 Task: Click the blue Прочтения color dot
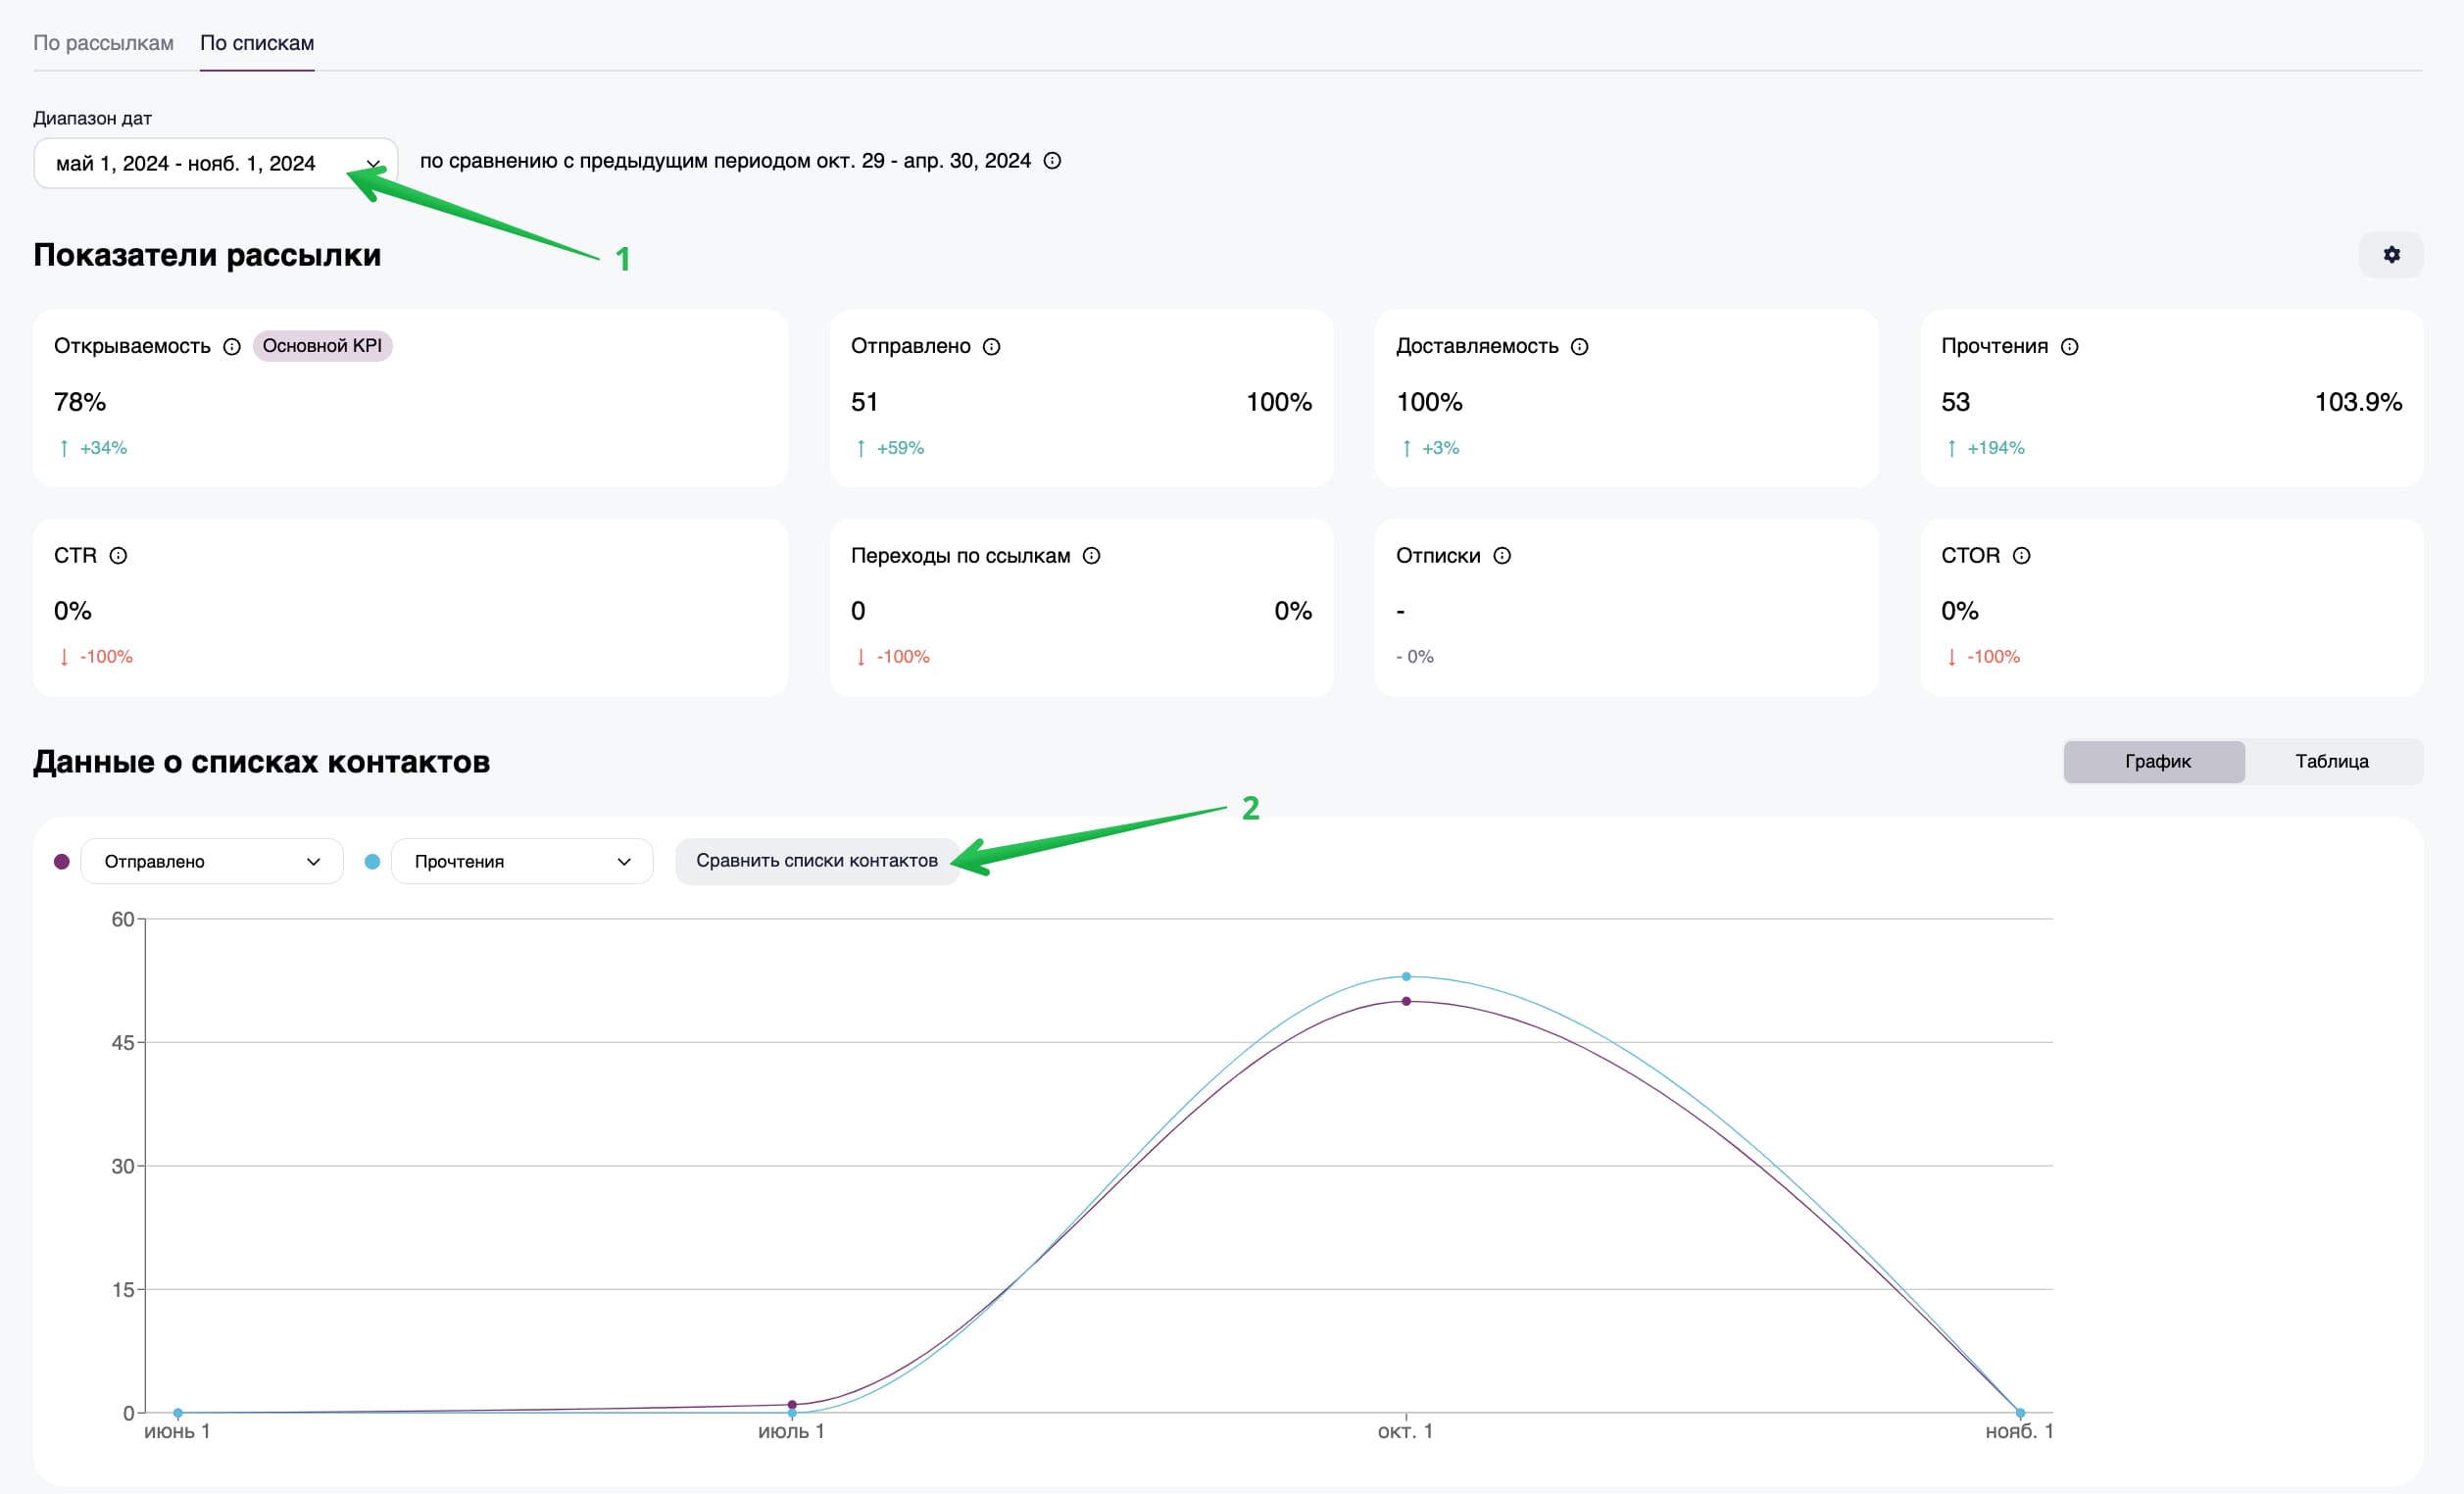click(372, 862)
